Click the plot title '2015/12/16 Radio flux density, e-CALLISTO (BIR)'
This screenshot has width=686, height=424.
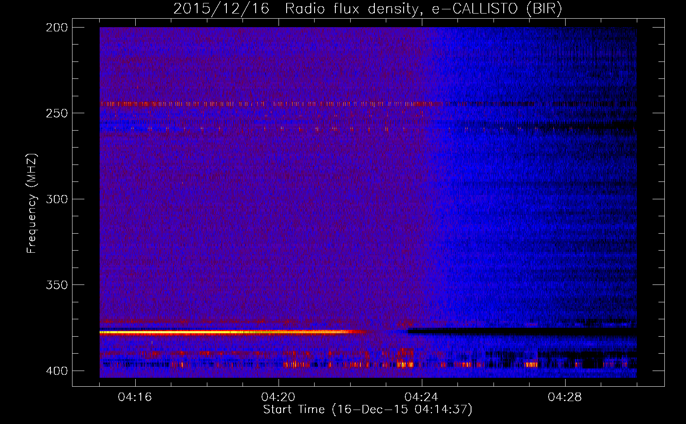pos(368,9)
